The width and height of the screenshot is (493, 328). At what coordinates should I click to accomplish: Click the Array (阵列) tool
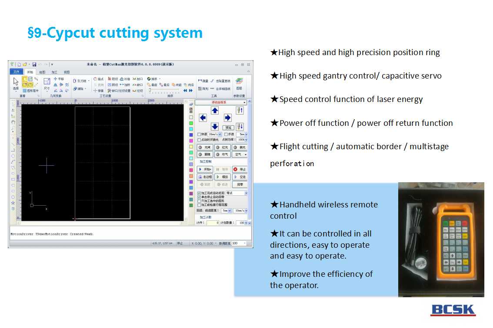click(203, 89)
